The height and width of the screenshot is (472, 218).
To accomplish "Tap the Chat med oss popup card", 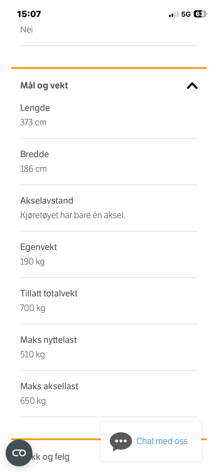I will click(151, 441).
